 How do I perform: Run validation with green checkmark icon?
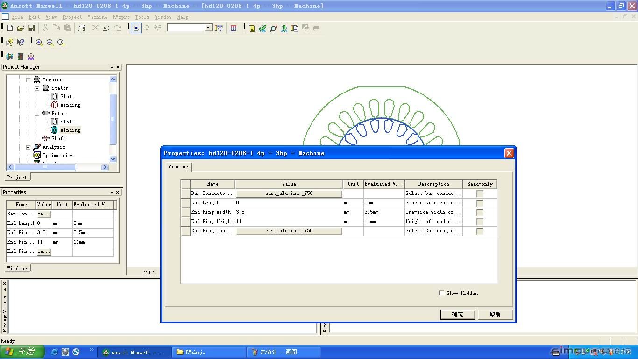click(x=263, y=28)
